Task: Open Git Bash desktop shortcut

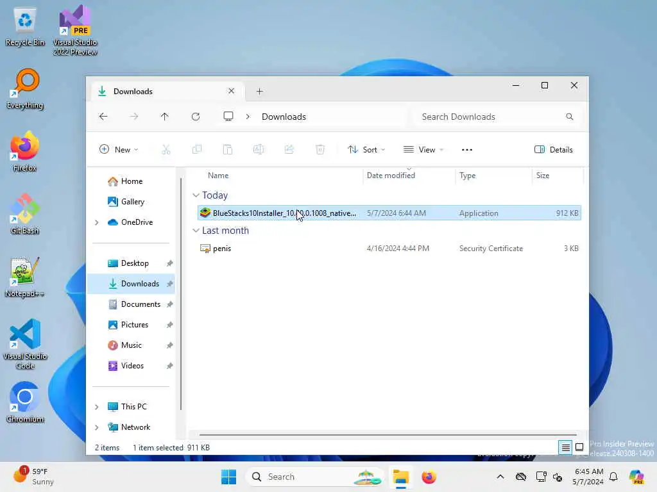Action: 25,214
